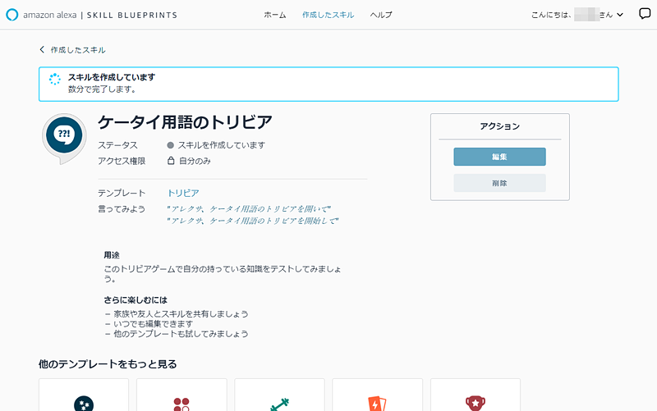Go back via 作成したスキル breadcrumb link
657x411 pixels.
click(78, 50)
